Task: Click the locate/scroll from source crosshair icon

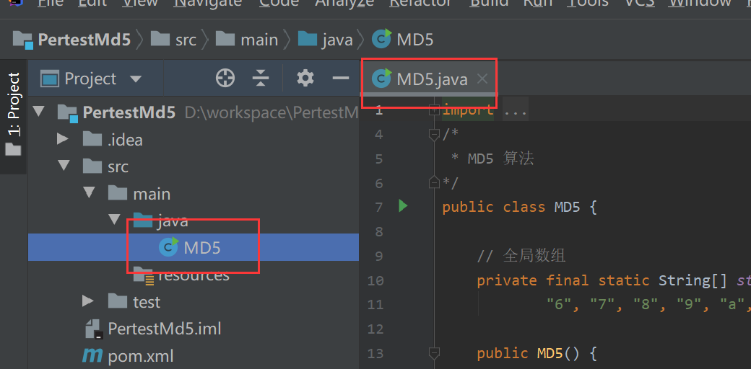Action: pyautogui.click(x=225, y=79)
